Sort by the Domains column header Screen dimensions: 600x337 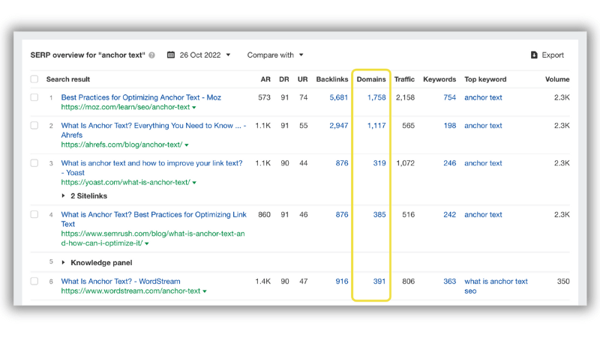[371, 79]
